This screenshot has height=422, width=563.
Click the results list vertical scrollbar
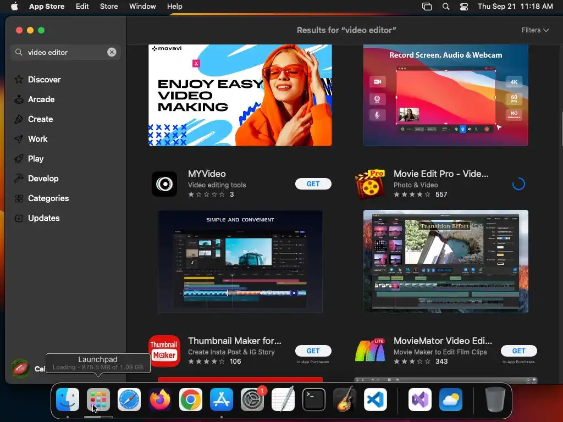[561, 129]
